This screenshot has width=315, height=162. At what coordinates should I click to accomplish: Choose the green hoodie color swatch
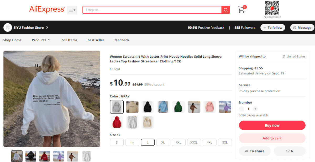[x=179, y=107]
